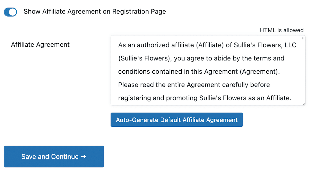
Task: Disable "Show Affiliate Agreement on Registration Page"
Action: tap(10, 12)
